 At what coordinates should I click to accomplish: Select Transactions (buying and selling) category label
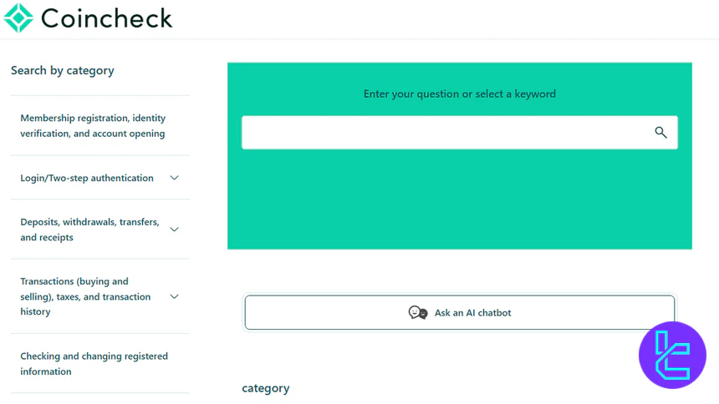coord(85,296)
